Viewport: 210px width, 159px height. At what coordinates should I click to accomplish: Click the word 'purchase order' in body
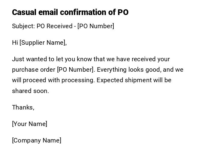pyautogui.click(x=34, y=70)
